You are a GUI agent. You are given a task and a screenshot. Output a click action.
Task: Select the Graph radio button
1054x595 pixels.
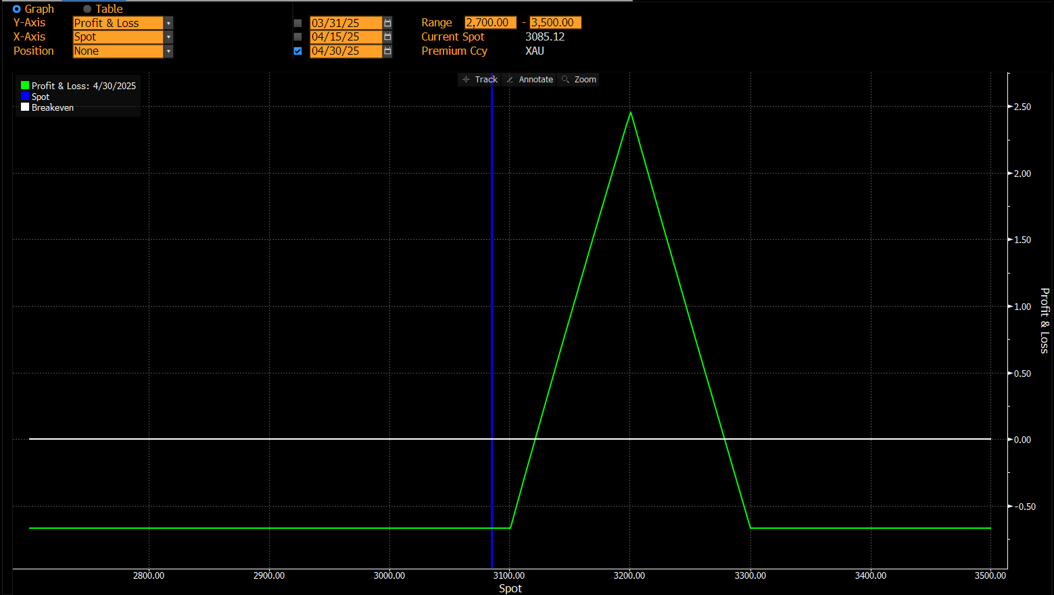(17, 9)
